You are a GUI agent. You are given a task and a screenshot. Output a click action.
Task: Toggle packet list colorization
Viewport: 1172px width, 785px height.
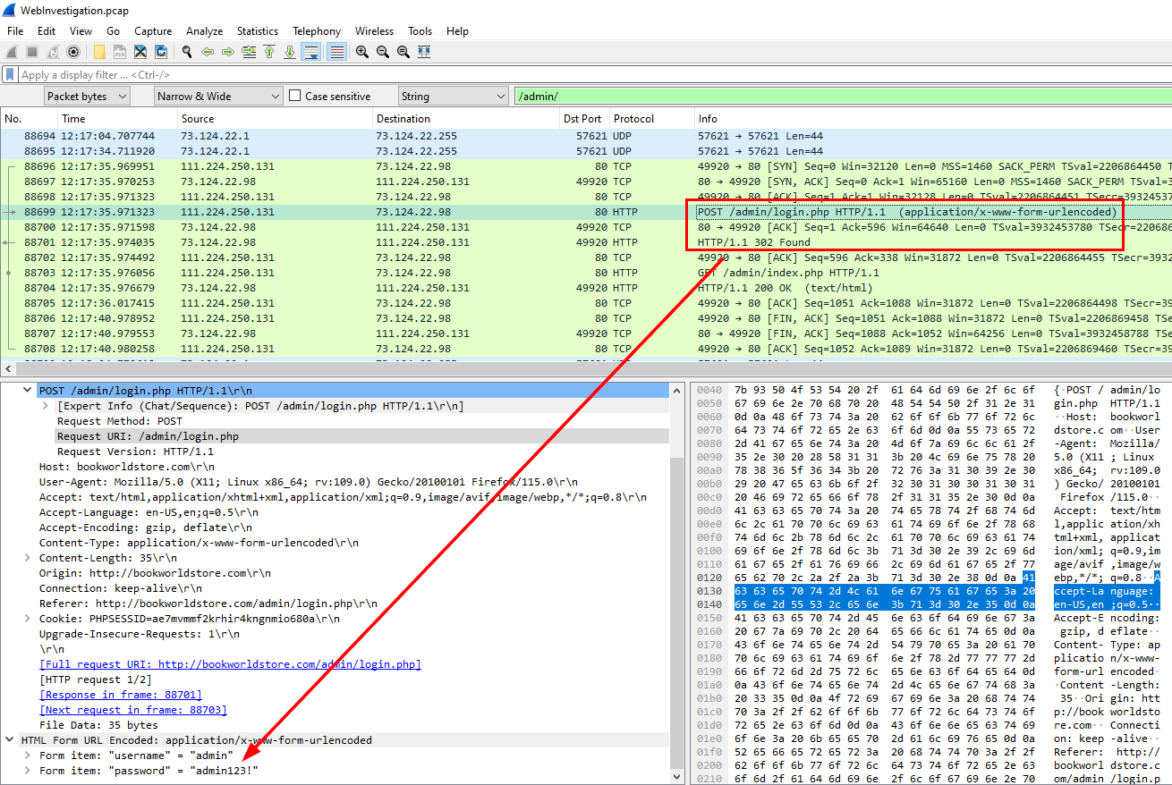336,52
